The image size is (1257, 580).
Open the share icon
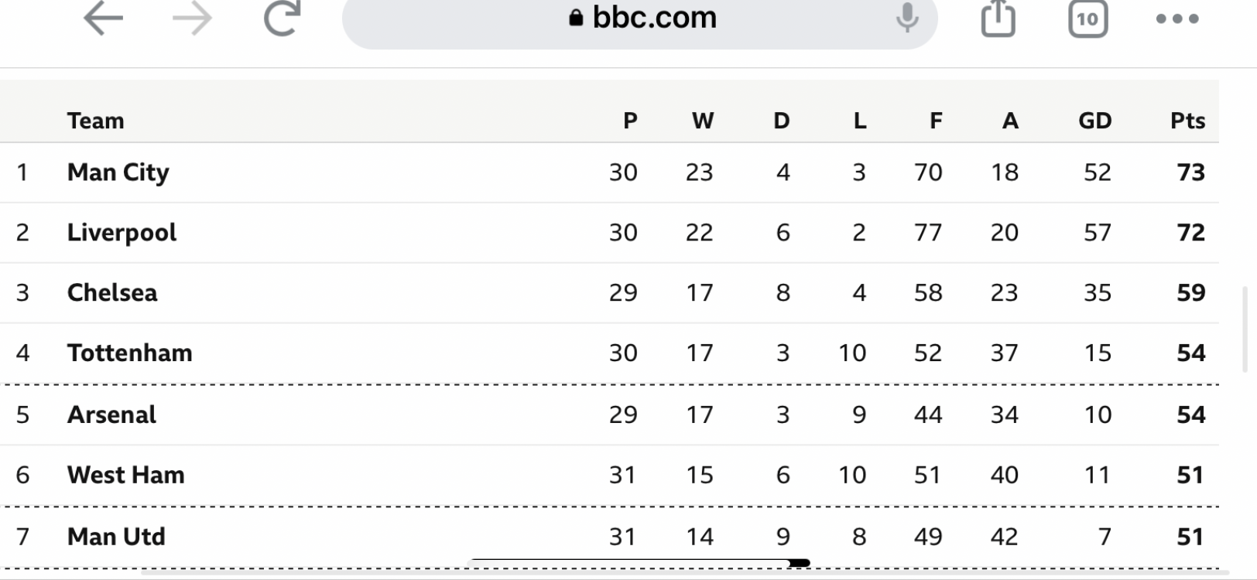click(998, 18)
